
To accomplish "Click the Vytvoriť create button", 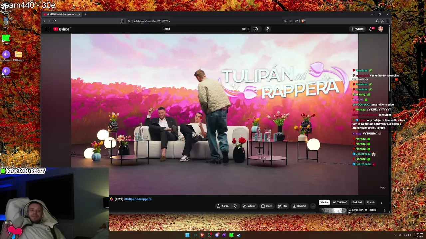I will [357, 29].
